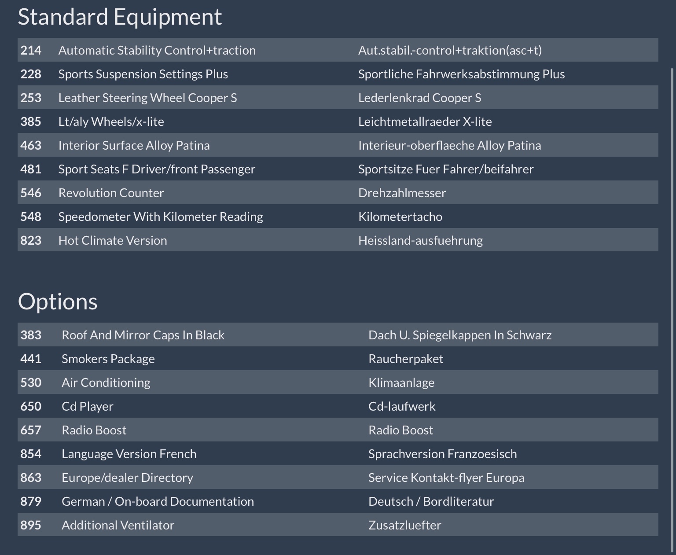Click Language Version French option
Screen dimensions: 676x555
(x=129, y=454)
